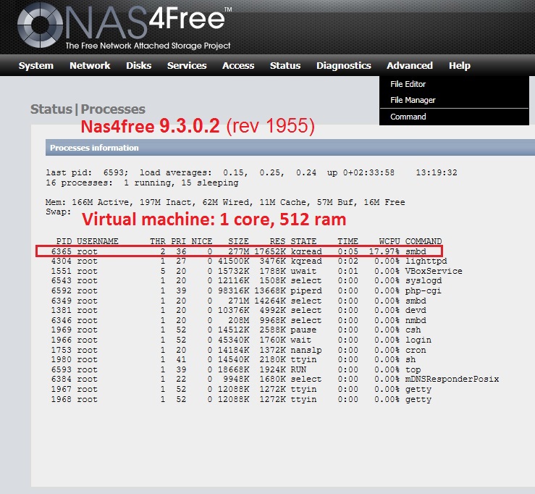Click the nmbd command entry
The image size is (535, 494).
[x=416, y=320]
